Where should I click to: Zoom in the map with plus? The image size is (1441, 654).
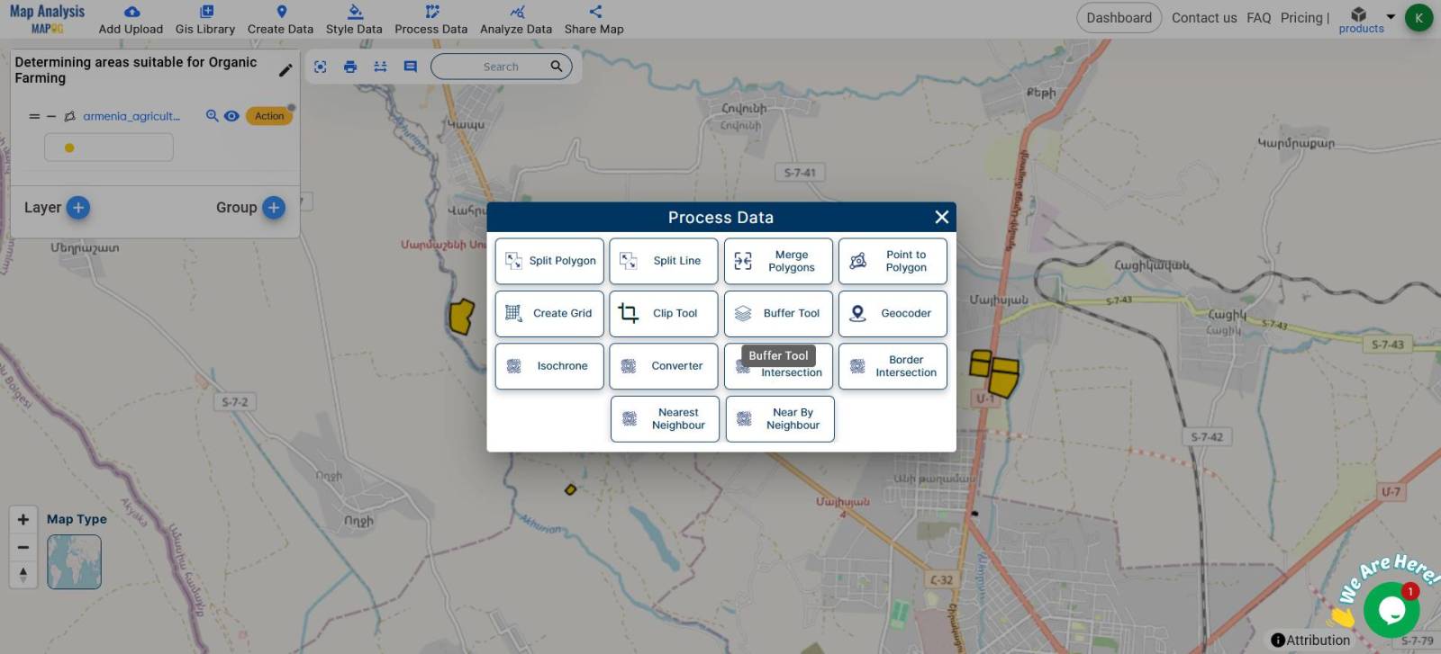click(23, 519)
